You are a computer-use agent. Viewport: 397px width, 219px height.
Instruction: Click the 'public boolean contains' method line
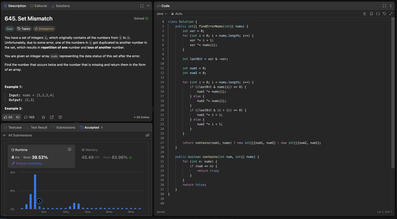pos(217,156)
